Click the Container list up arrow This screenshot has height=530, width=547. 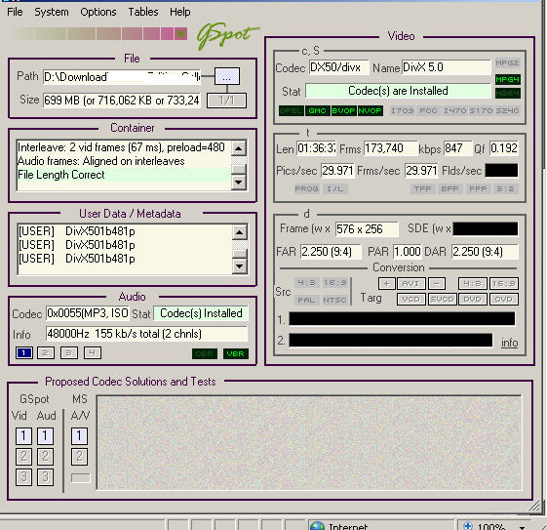[x=239, y=148]
